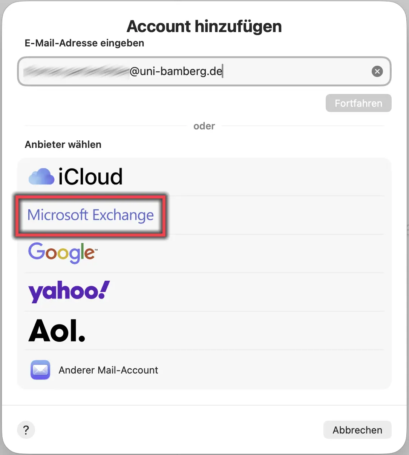Click the Account hinzufügen dialog title
Image resolution: width=409 pixels, height=455 pixels.
[x=204, y=26]
